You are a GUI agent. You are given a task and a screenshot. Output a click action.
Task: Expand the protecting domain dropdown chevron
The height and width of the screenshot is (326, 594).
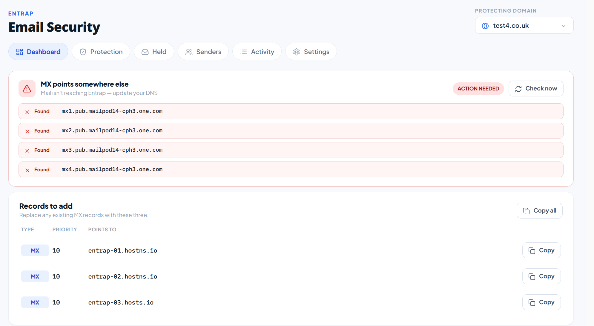click(564, 26)
